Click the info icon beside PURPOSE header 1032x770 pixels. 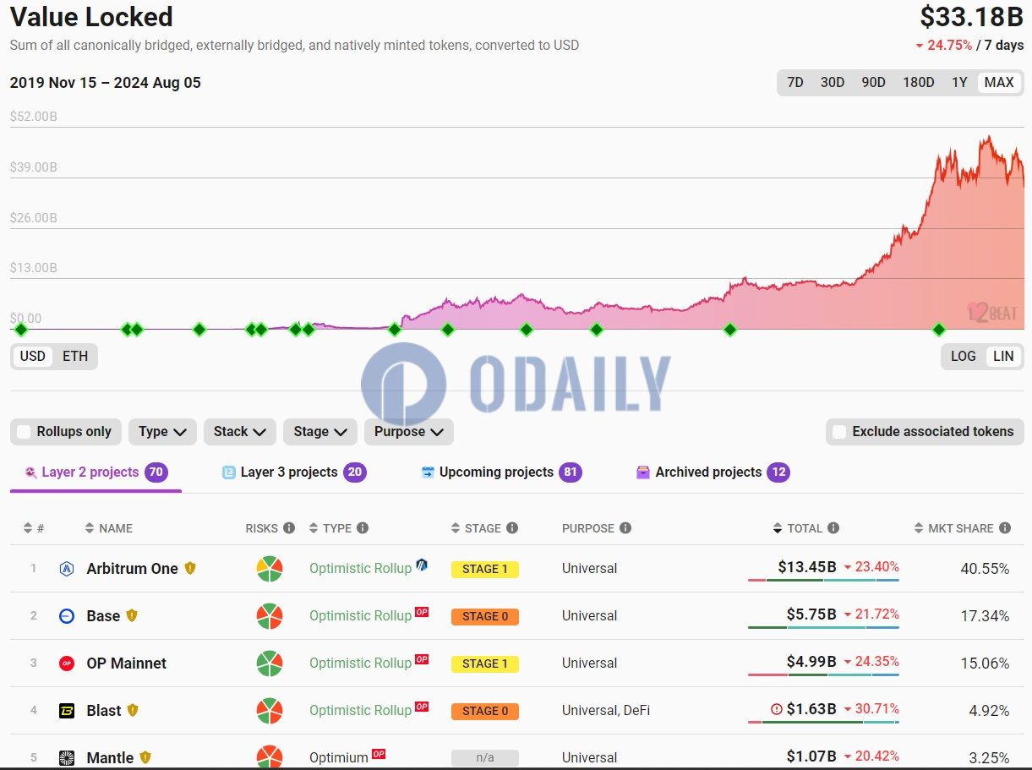point(625,528)
